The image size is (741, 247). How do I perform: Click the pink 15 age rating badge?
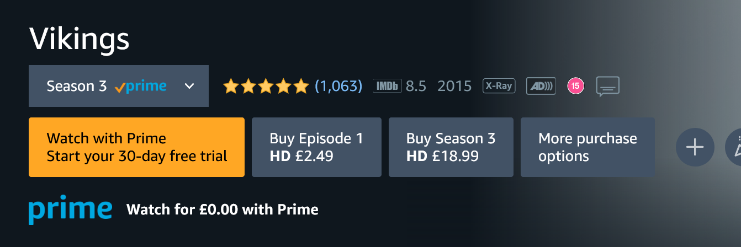pos(575,86)
